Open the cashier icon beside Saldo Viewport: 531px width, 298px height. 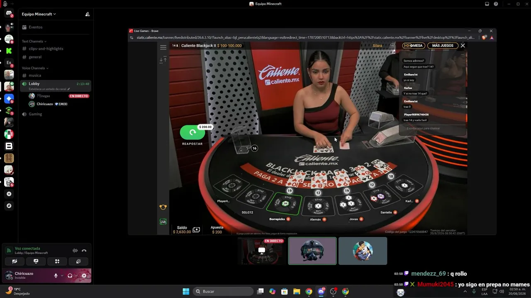pos(196,230)
